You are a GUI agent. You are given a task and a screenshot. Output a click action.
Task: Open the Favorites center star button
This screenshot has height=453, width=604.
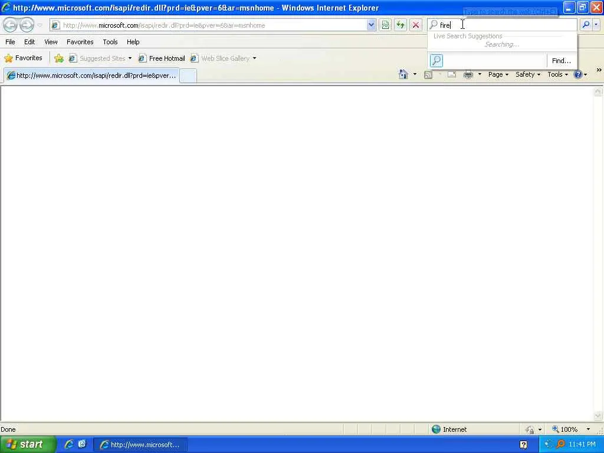tap(23, 58)
